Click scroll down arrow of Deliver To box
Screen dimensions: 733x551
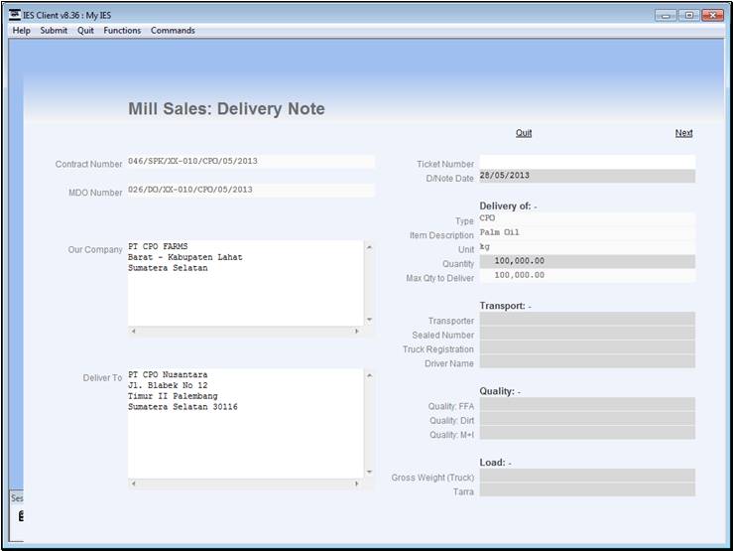(369, 472)
